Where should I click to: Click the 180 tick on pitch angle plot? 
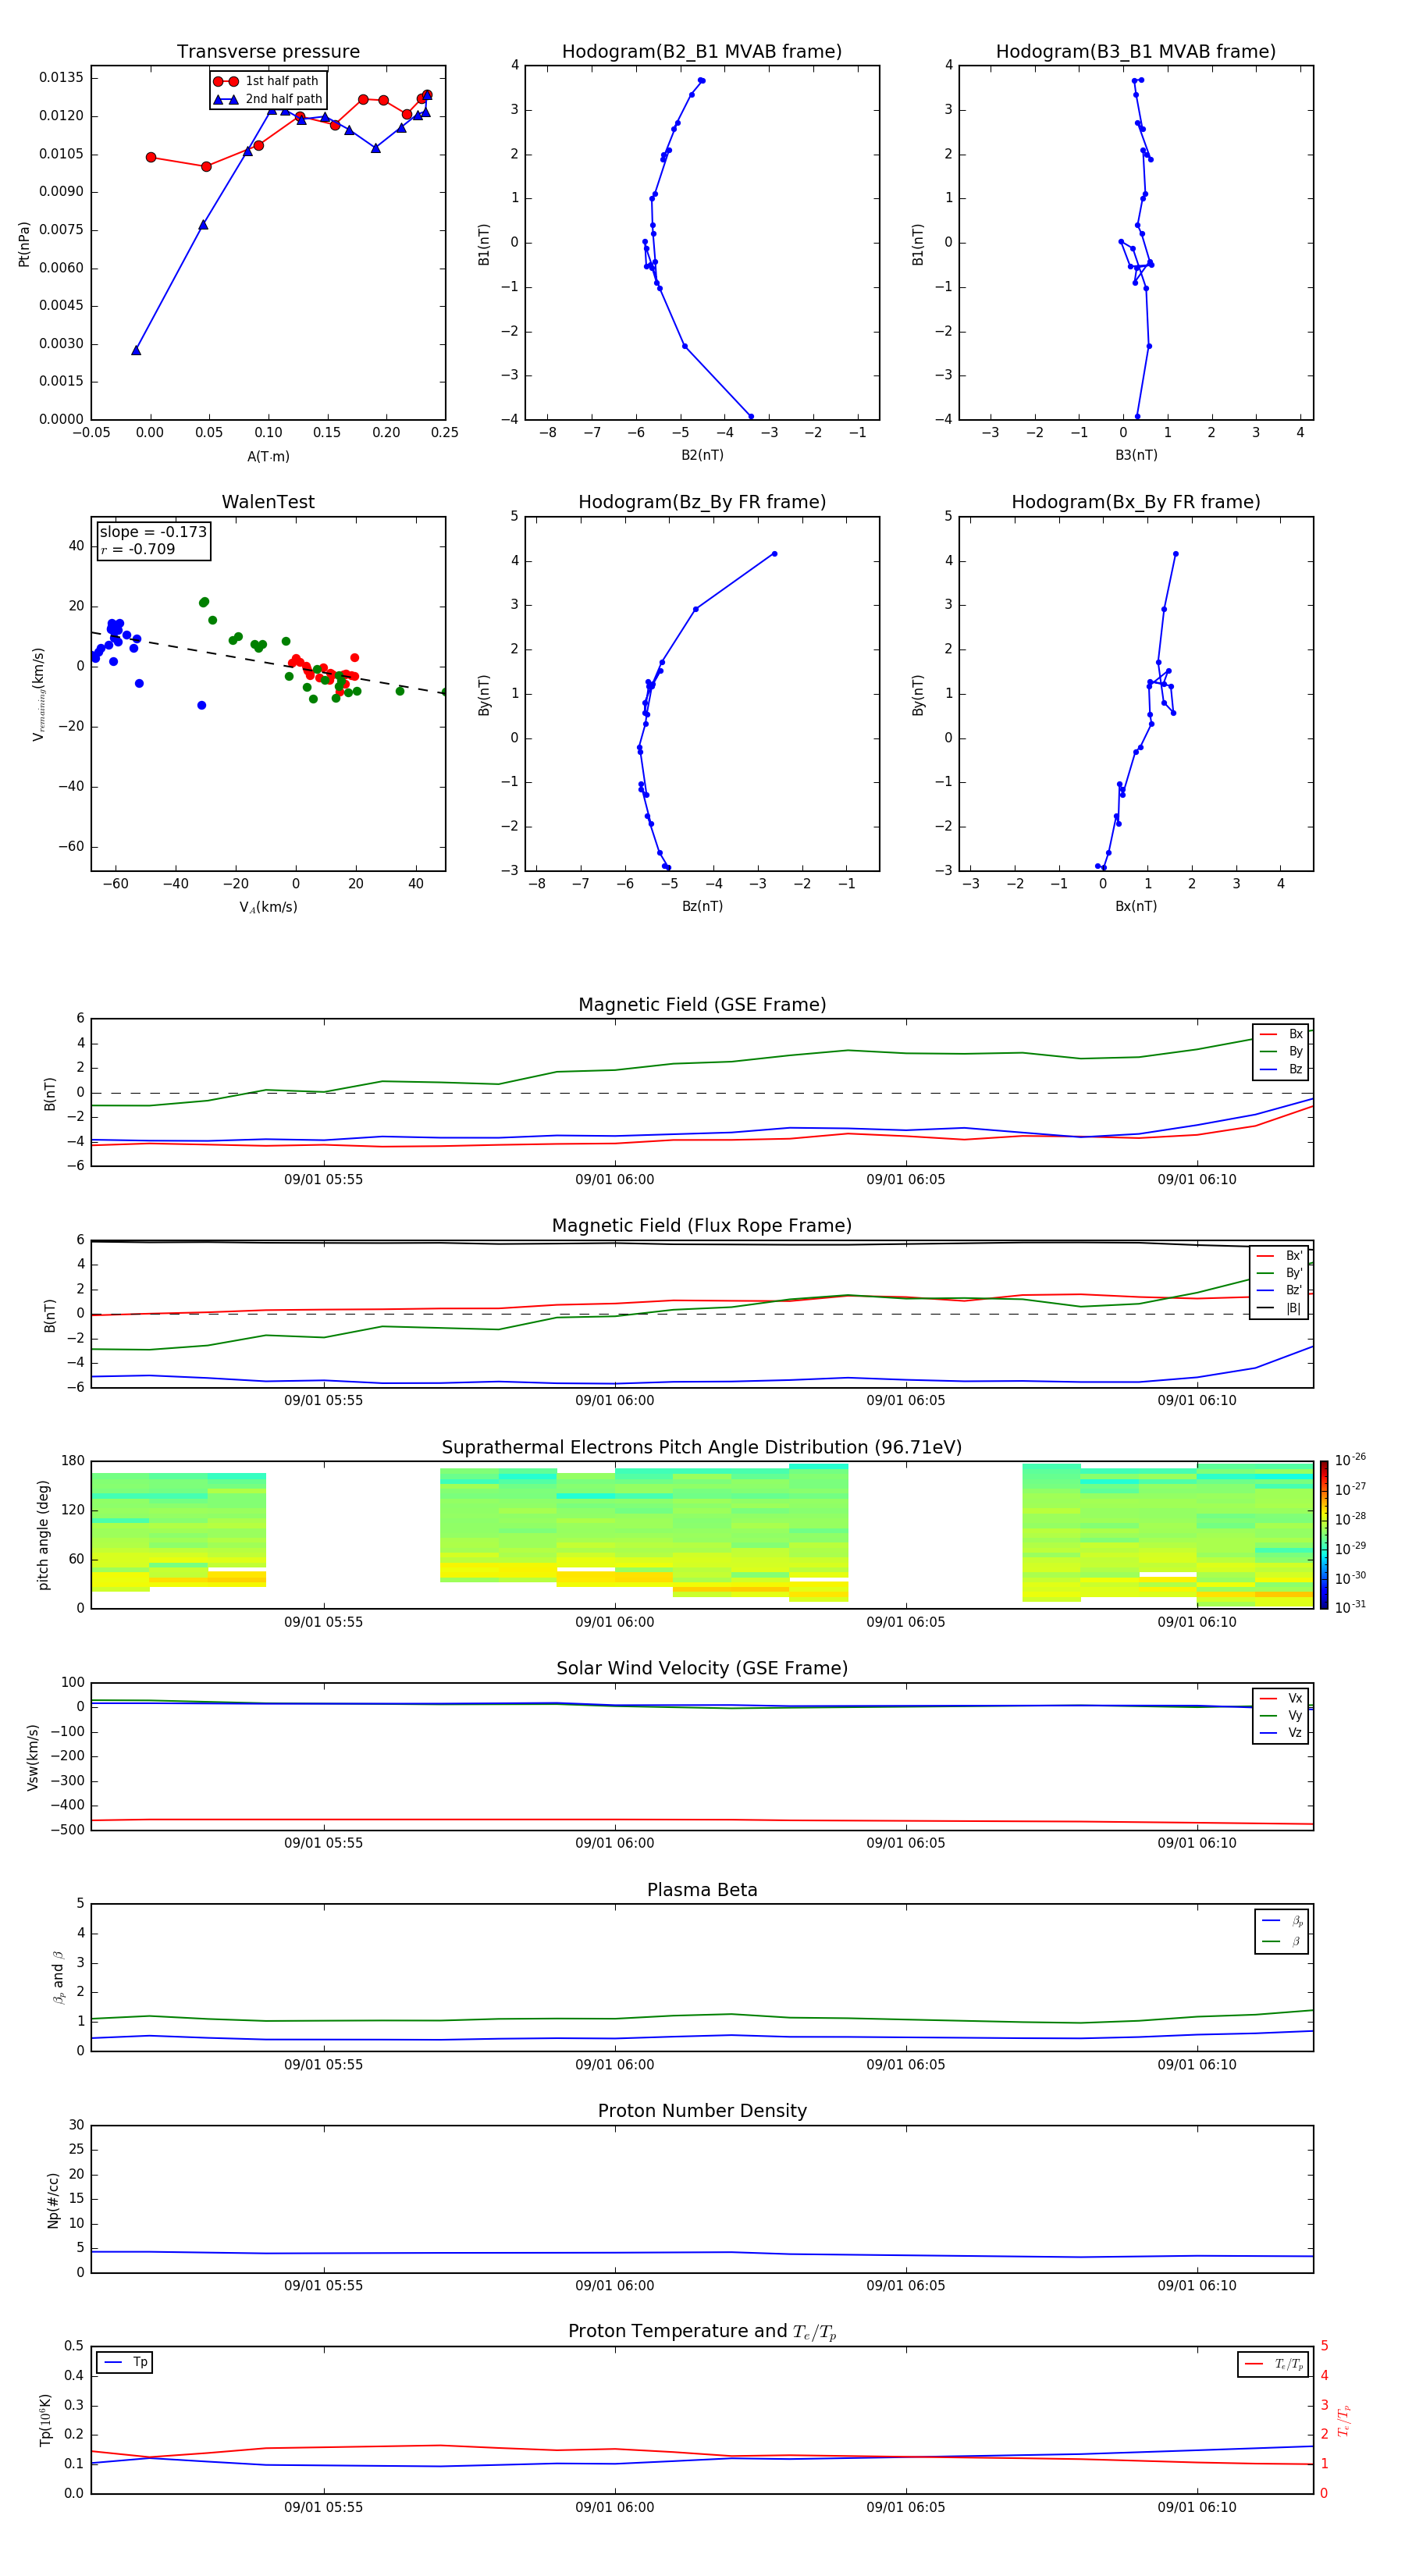point(73,1461)
